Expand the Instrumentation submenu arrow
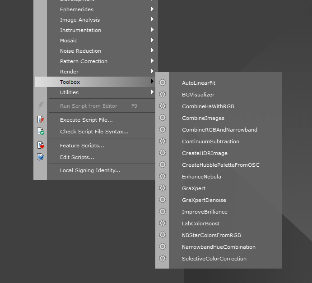The image size is (312, 283). coord(152,30)
